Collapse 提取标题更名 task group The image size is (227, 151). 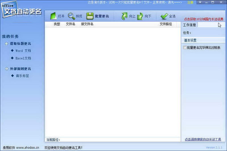click(6, 44)
